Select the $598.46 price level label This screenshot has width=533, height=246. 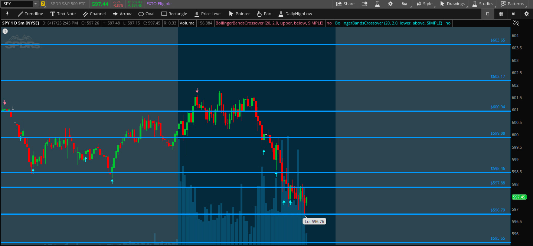pos(498,168)
